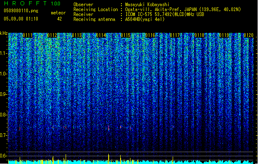Click the 1.0 kHz axis label
This screenshot has width=258, height=164.
(4, 74)
